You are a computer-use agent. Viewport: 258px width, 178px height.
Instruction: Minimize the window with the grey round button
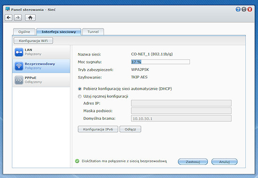click(x=244, y=9)
